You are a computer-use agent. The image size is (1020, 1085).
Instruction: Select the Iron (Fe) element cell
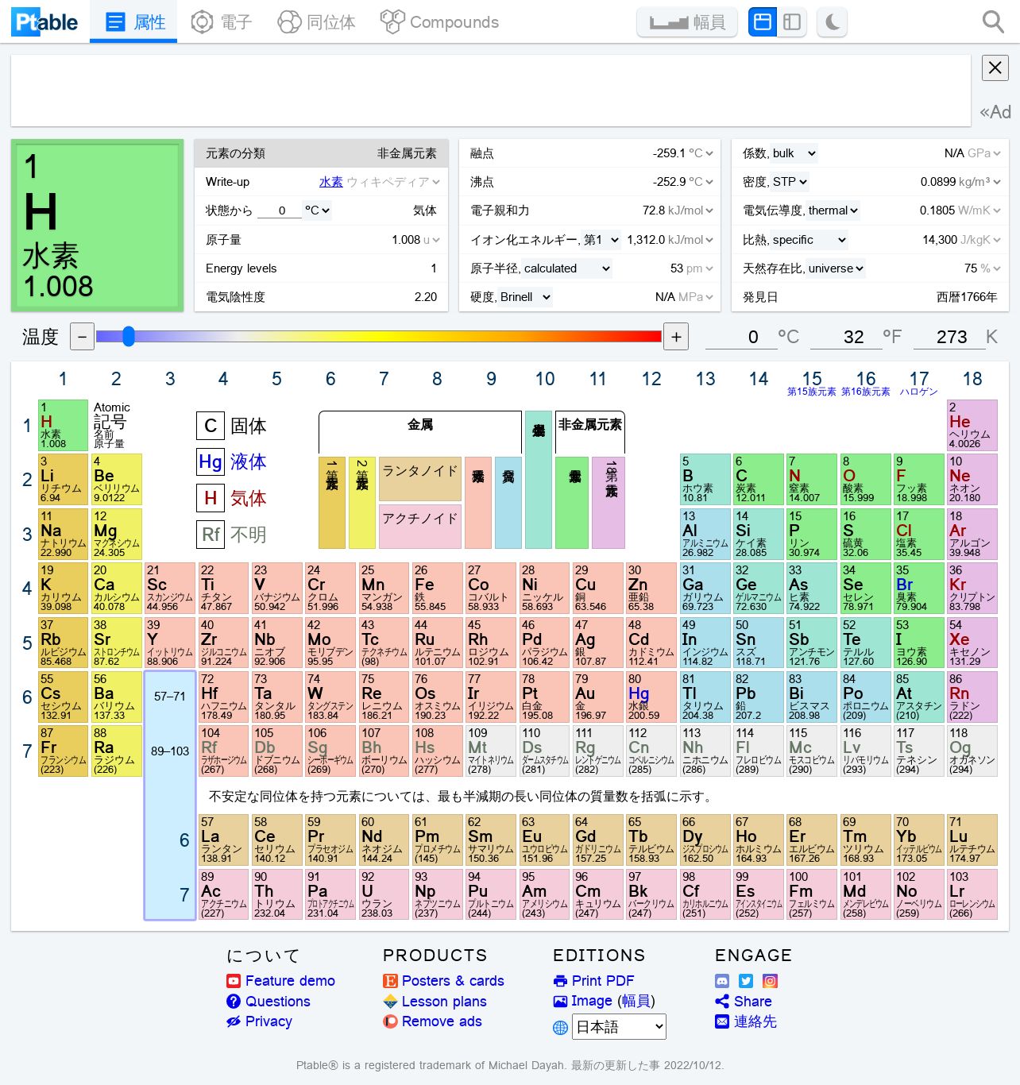pyautogui.click(x=437, y=588)
